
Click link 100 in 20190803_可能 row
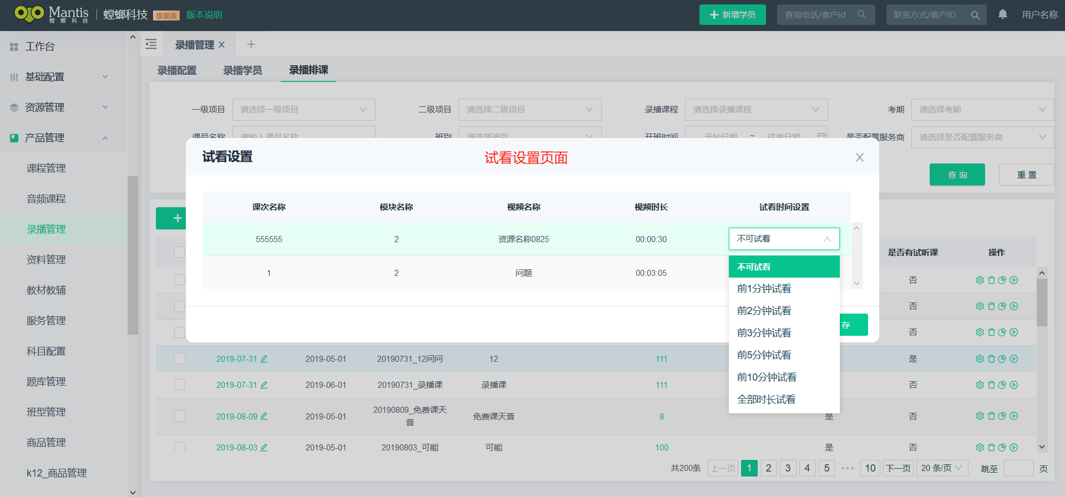pos(662,447)
